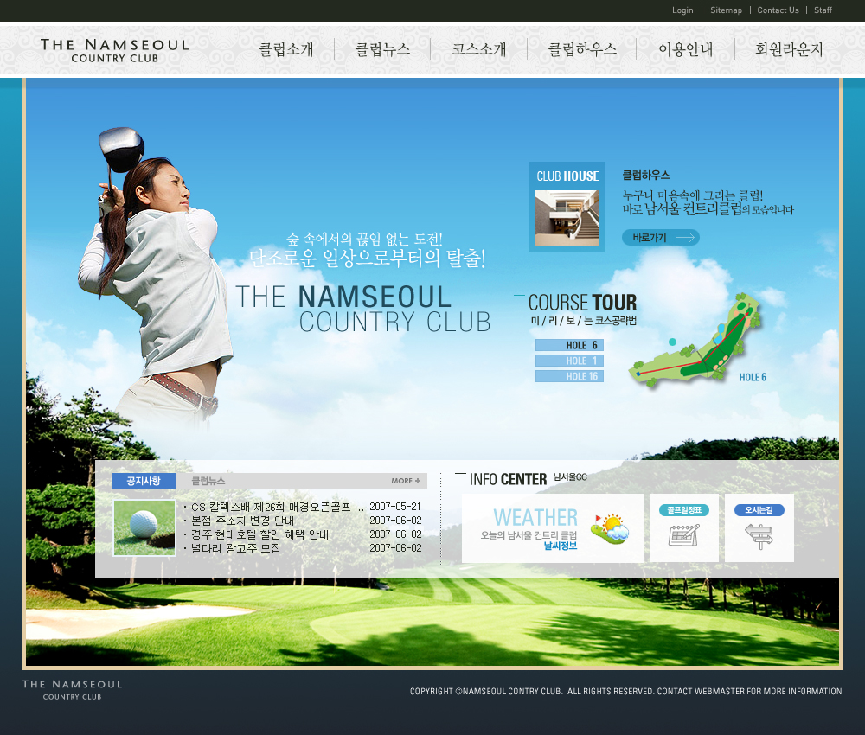
Task: Click the 바로가기 arrow button
Action: click(x=661, y=238)
